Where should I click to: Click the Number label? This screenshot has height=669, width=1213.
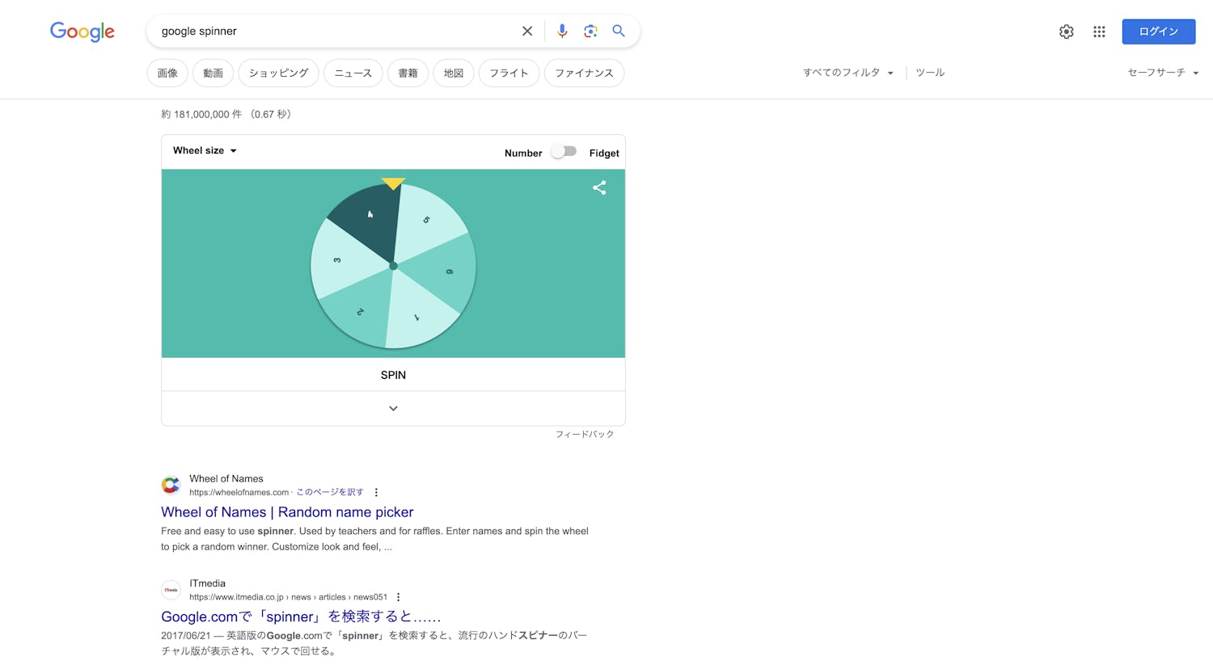coord(523,153)
